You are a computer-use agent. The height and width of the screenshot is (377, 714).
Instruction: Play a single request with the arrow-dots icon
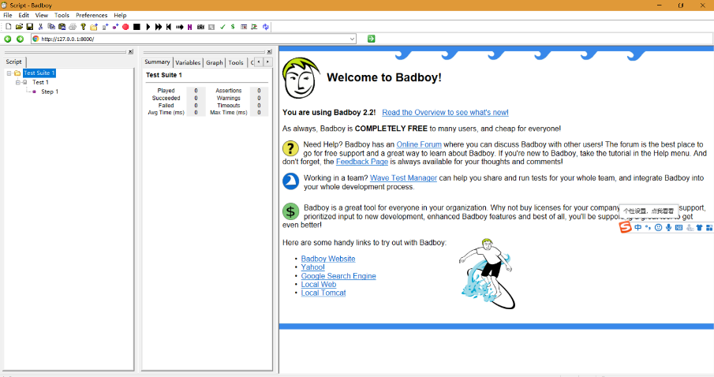click(179, 27)
